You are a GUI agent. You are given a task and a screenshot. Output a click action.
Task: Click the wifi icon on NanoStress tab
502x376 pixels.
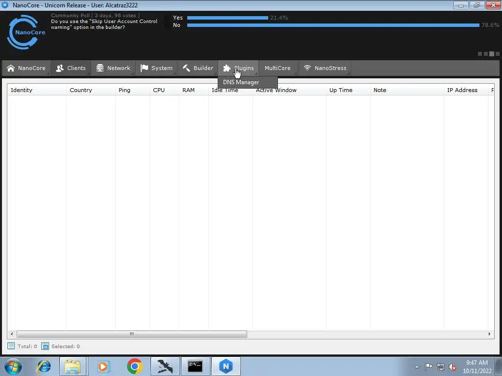coord(307,68)
